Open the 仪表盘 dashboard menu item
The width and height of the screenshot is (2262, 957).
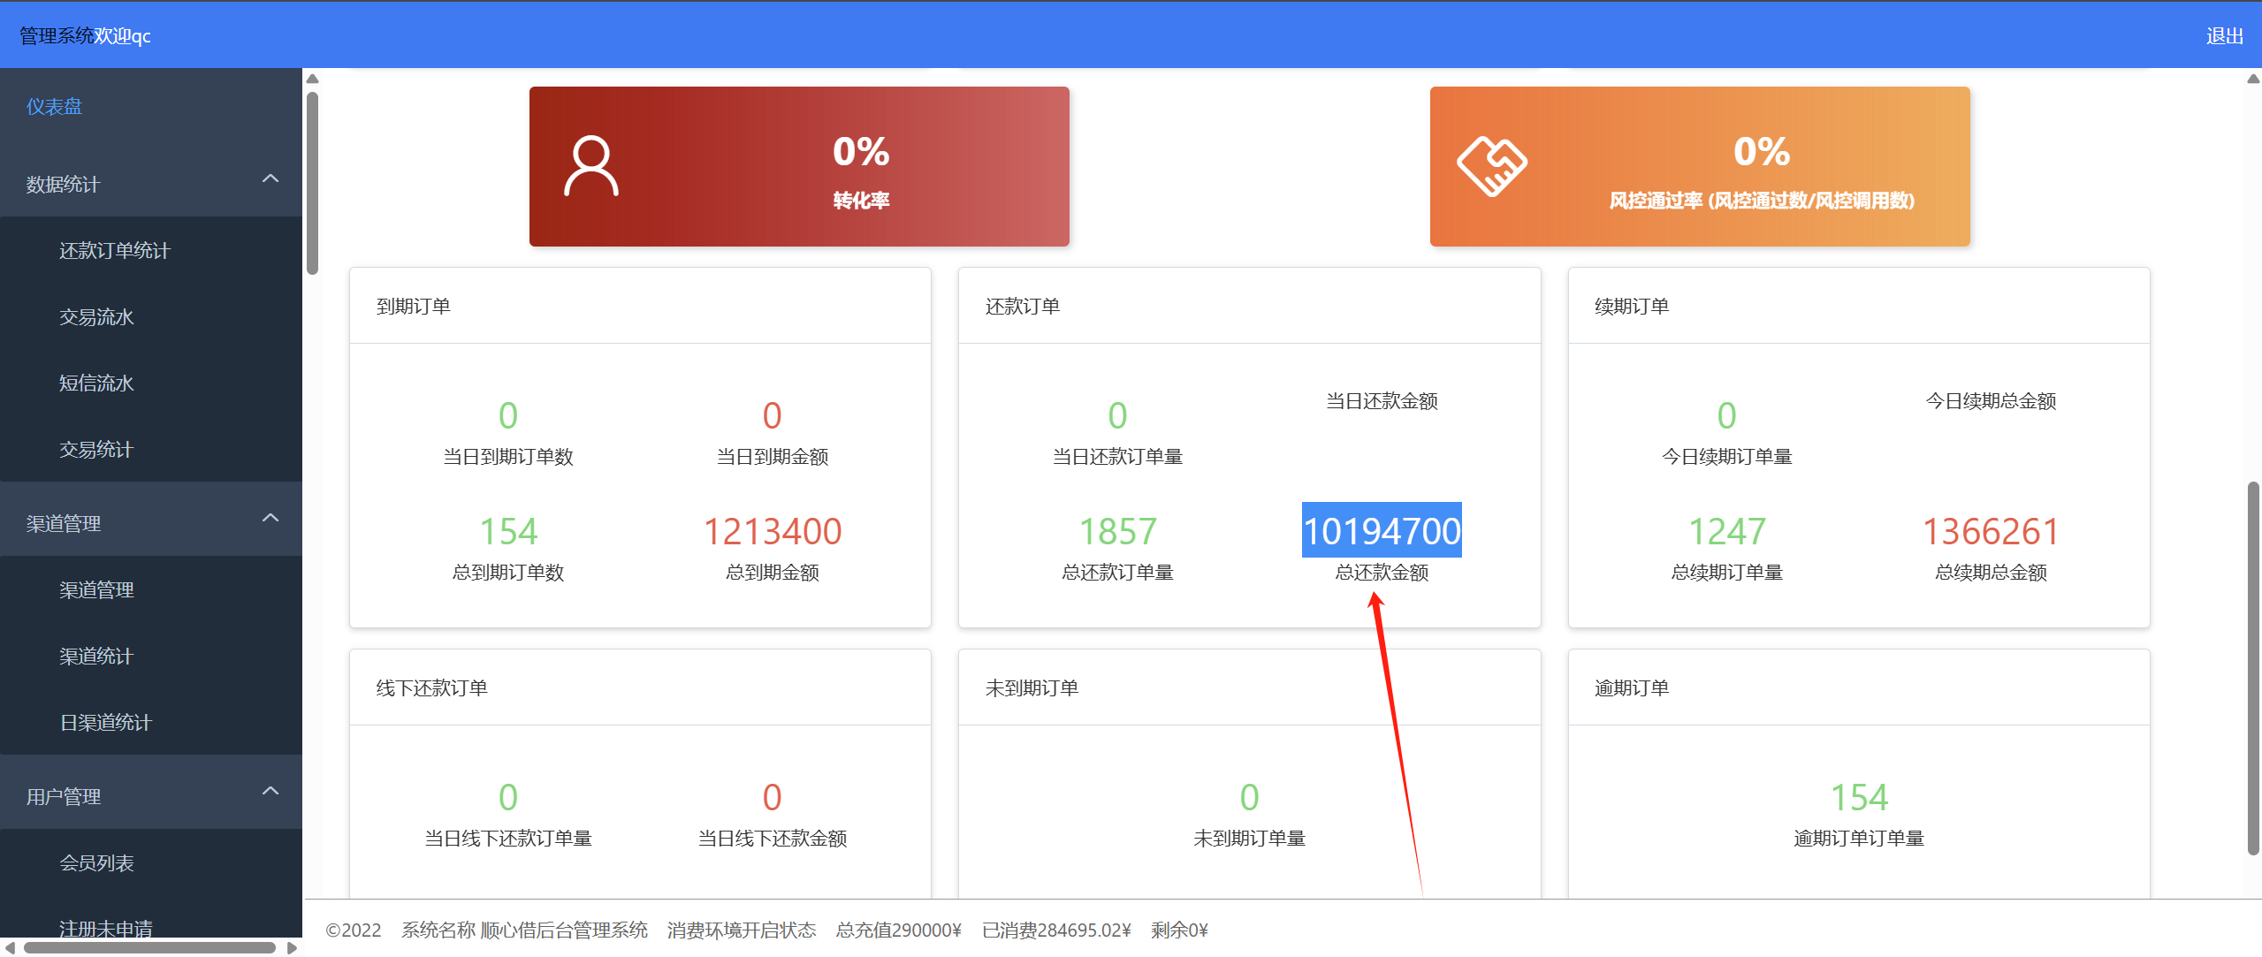click(54, 107)
